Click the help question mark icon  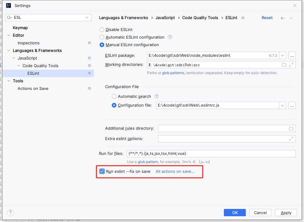point(10,213)
